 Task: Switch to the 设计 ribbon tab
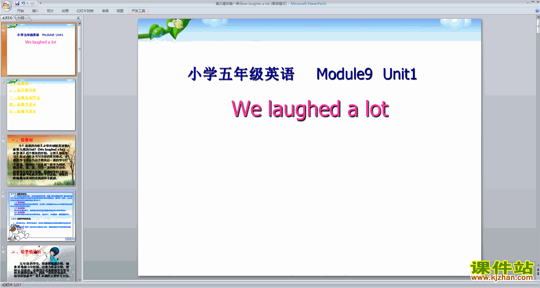tap(50, 11)
